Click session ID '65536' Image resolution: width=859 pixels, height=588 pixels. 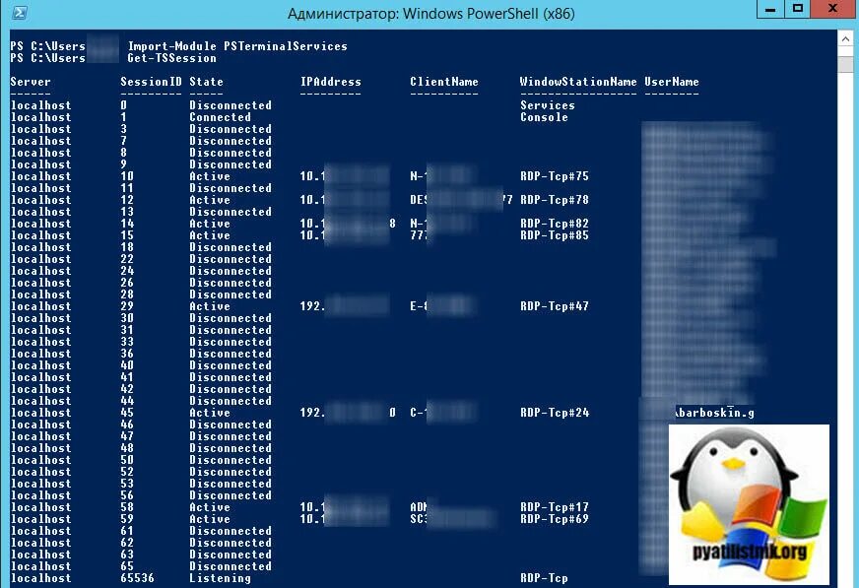click(x=138, y=578)
